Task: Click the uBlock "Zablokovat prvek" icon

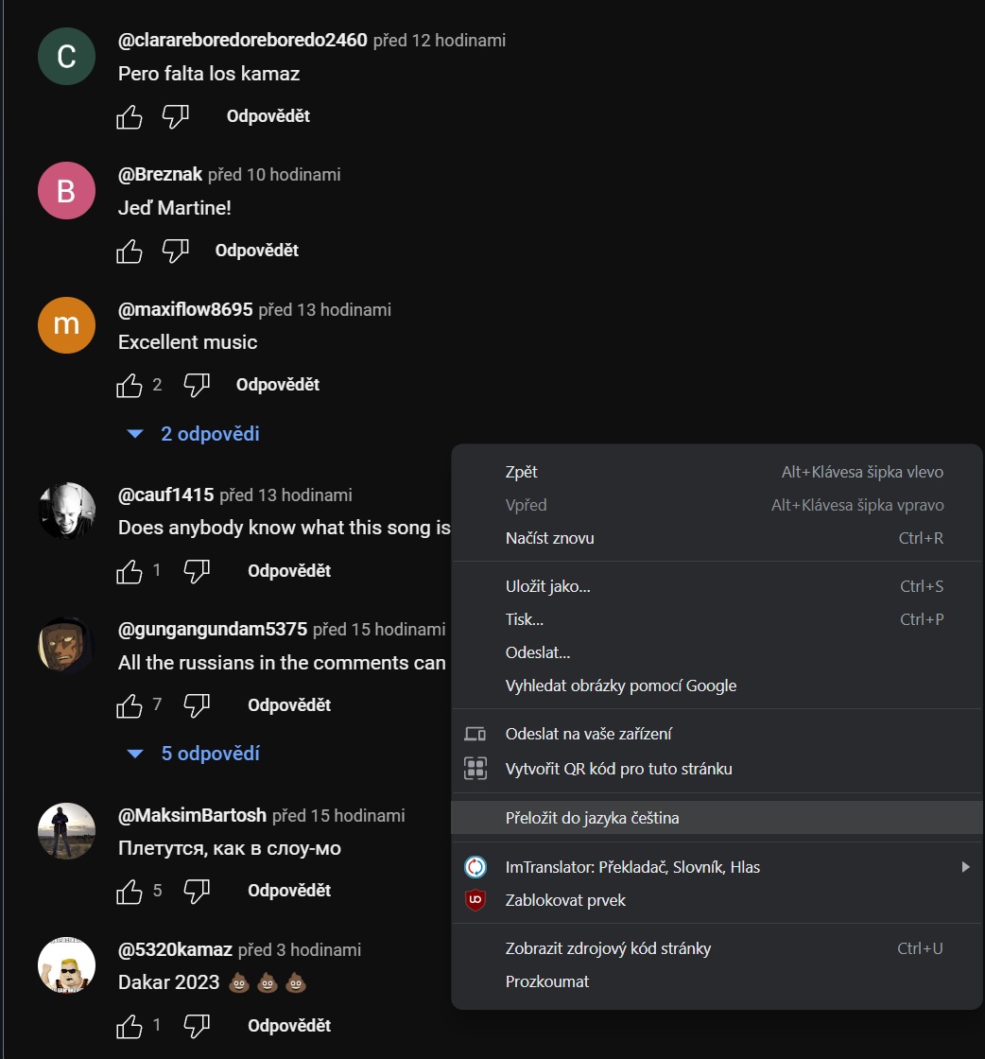Action: tap(475, 900)
